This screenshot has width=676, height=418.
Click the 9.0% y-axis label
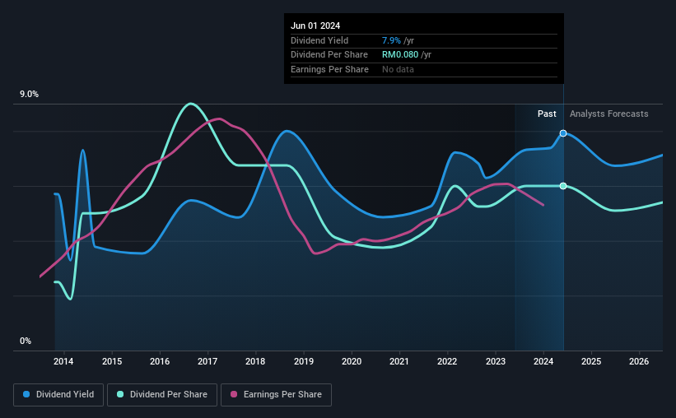(x=29, y=95)
